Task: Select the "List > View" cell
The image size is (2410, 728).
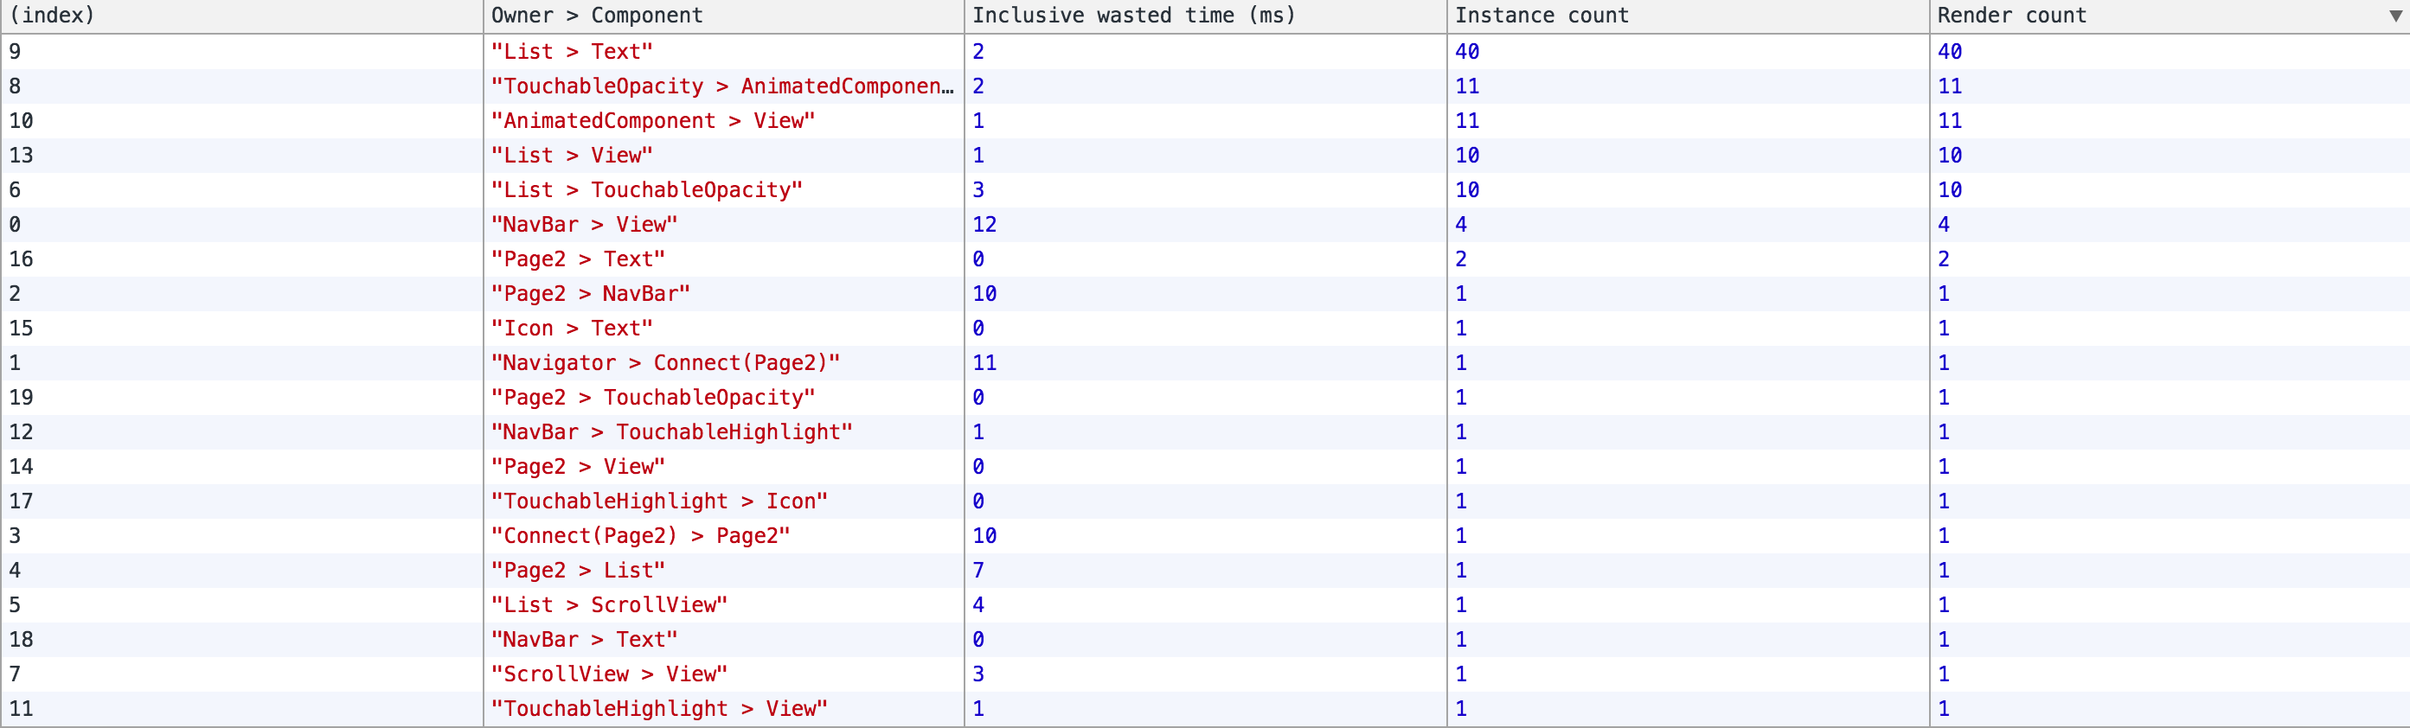Action: (723, 155)
